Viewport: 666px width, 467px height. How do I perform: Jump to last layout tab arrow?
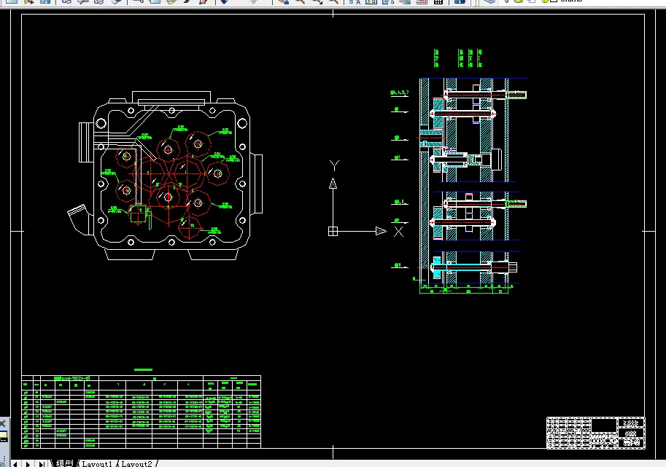tap(41, 464)
